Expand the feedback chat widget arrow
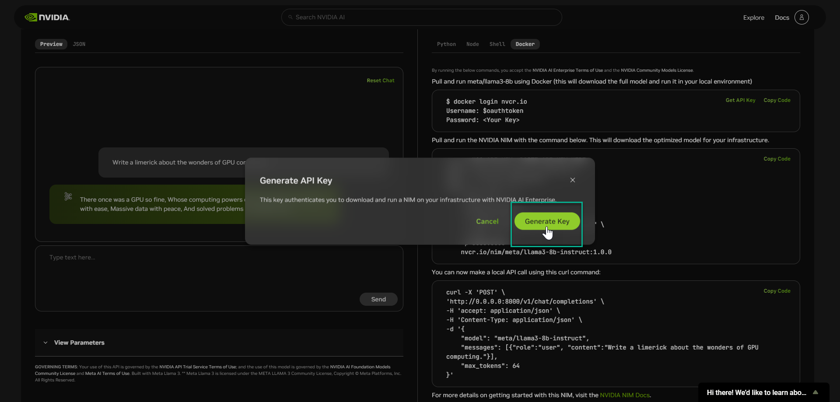The width and height of the screenshot is (840, 402). [x=815, y=392]
